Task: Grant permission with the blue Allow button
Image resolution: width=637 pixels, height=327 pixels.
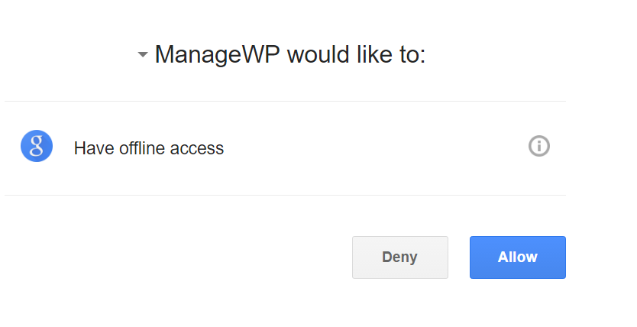Action: [518, 257]
